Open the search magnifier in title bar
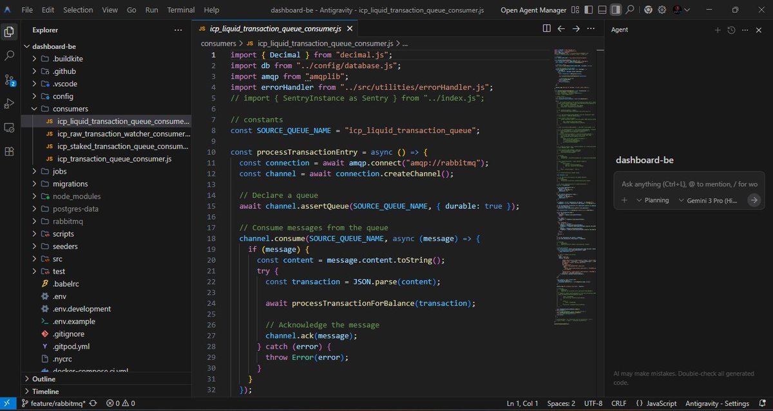Viewport: 773px width, 411px height. [629, 10]
